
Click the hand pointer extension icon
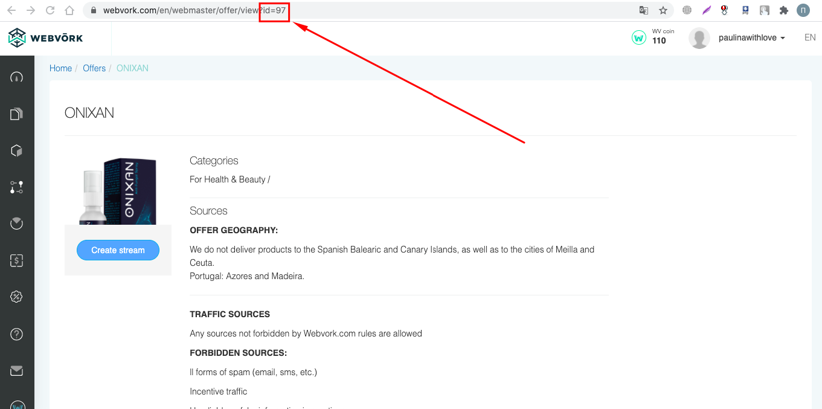click(765, 10)
